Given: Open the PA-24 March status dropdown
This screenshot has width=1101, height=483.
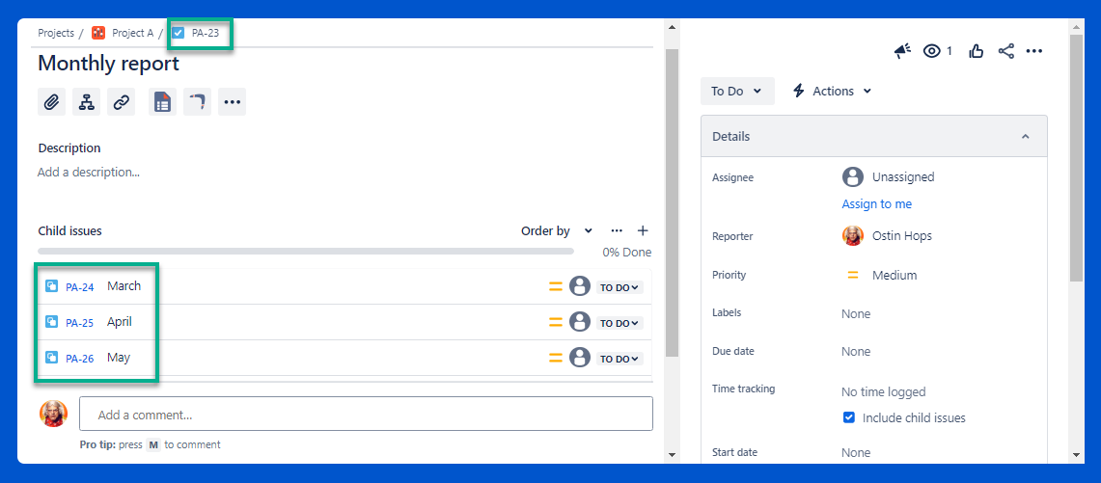Looking at the screenshot, I should (x=619, y=287).
